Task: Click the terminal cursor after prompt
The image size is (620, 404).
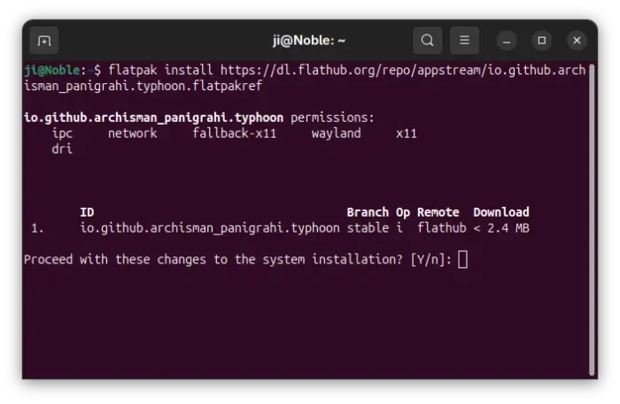Action: [462, 260]
